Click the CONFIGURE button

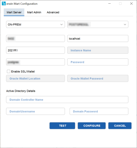[92, 126]
